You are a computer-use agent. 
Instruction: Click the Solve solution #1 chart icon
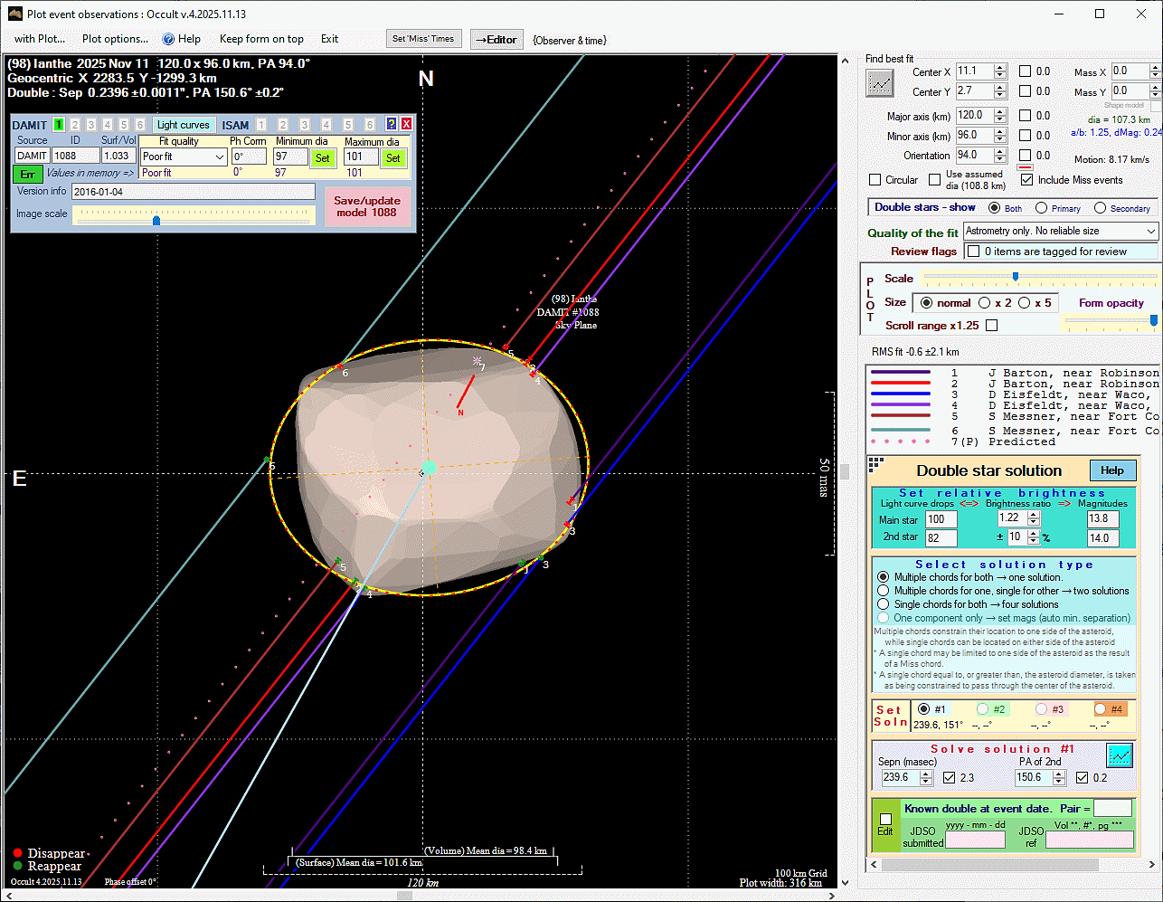(1119, 755)
